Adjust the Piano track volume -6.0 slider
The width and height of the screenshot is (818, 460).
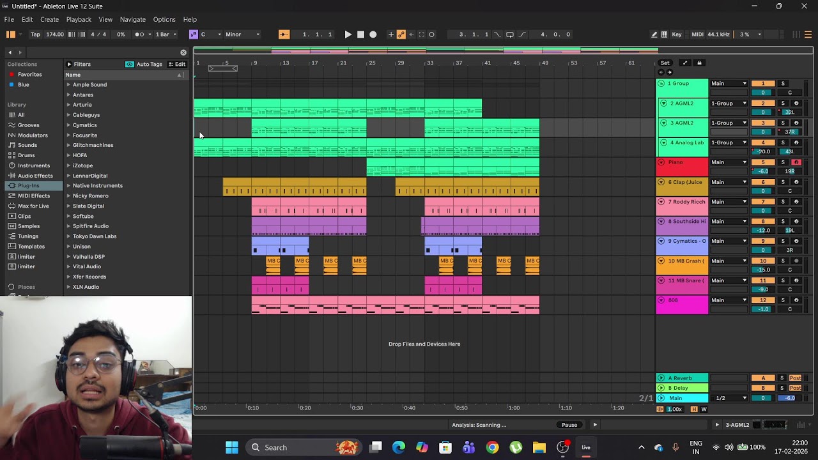pos(763,171)
